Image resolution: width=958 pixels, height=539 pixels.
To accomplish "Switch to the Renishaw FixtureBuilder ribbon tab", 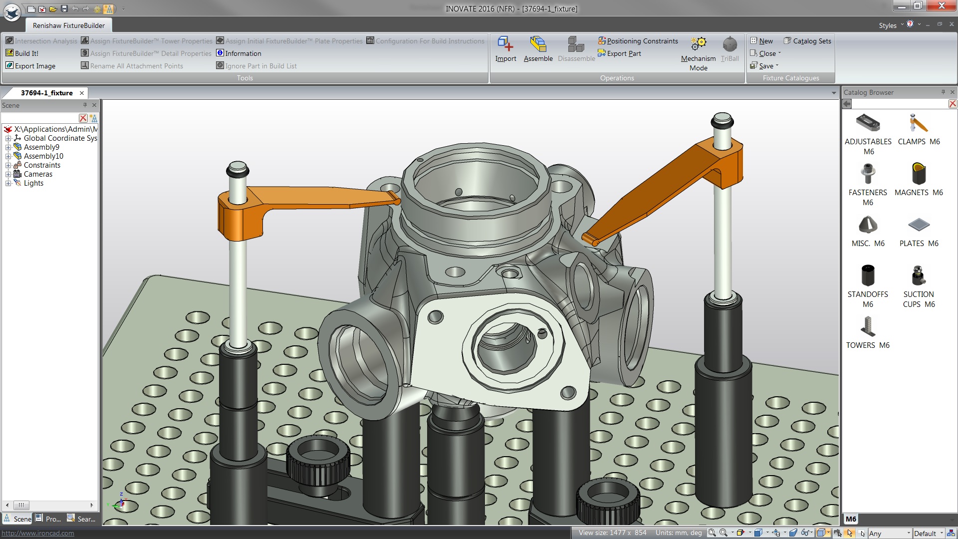I will [69, 25].
